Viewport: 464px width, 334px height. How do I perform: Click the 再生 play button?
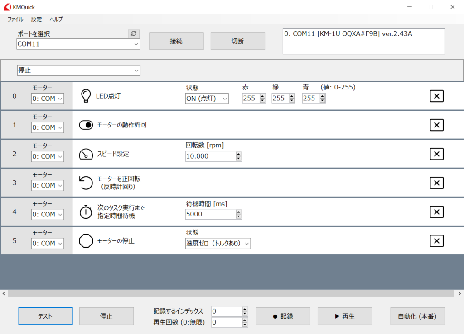pyautogui.click(x=345, y=316)
